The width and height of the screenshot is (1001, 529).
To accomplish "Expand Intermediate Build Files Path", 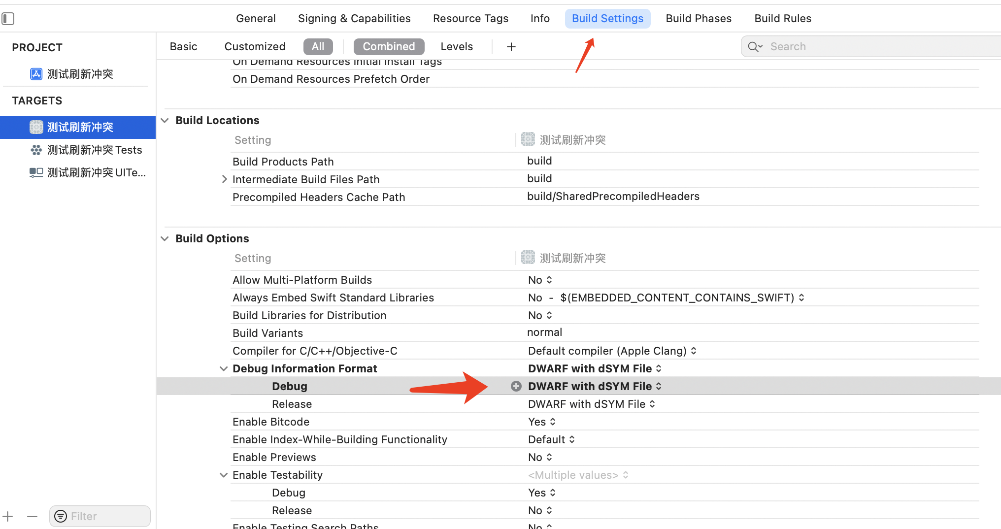I will tap(224, 179).
